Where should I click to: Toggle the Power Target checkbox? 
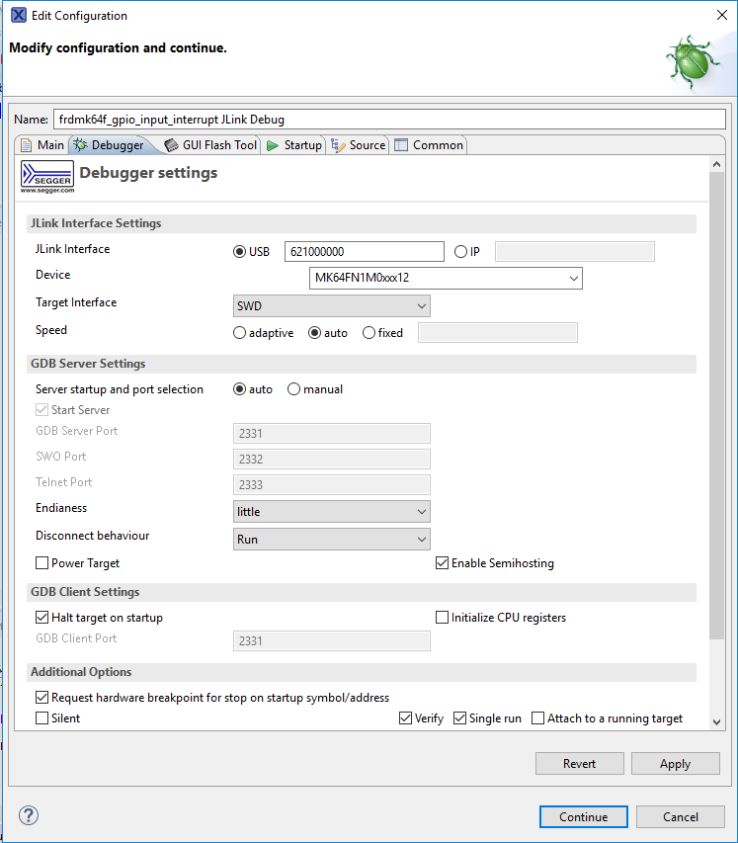(x=41, y=563)
